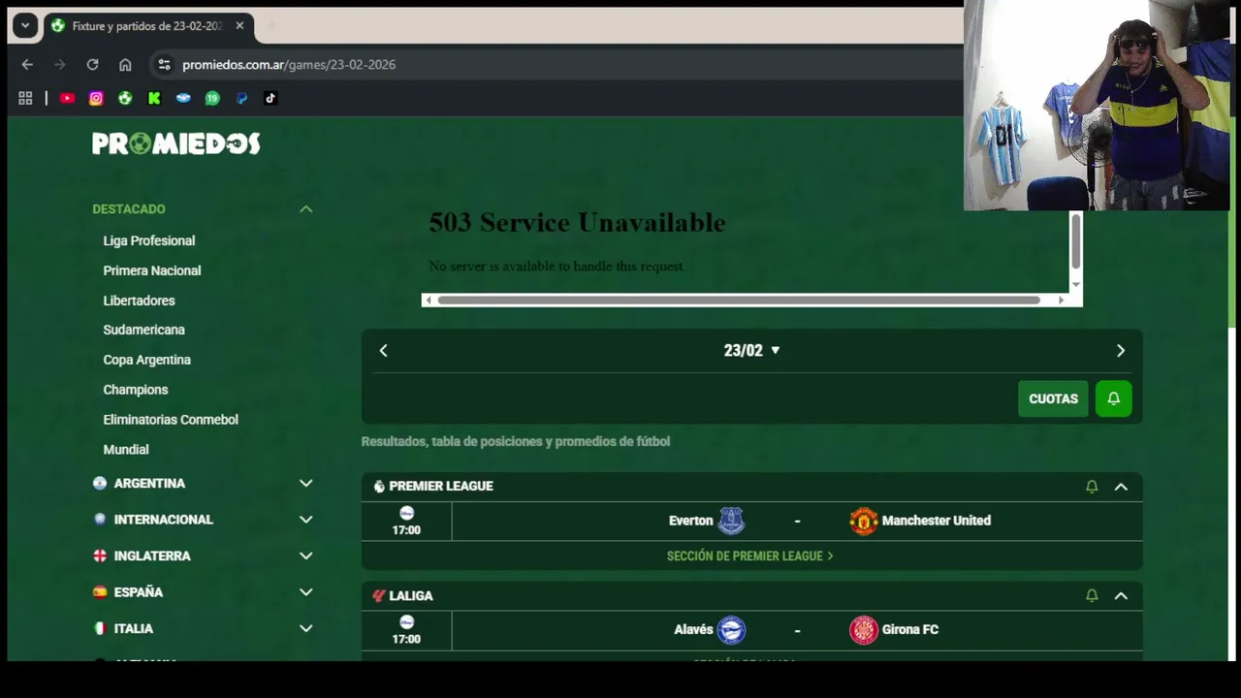Collapse the LaLiga matches
Image resolution: width=1241 pixels, height=698 pixels.
[x=1121, y=595]
